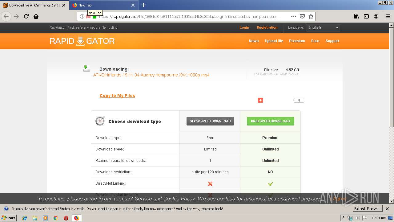Click the network tray icon
The width and height of the screenshot is (394, 222).
tap(350, 218)
